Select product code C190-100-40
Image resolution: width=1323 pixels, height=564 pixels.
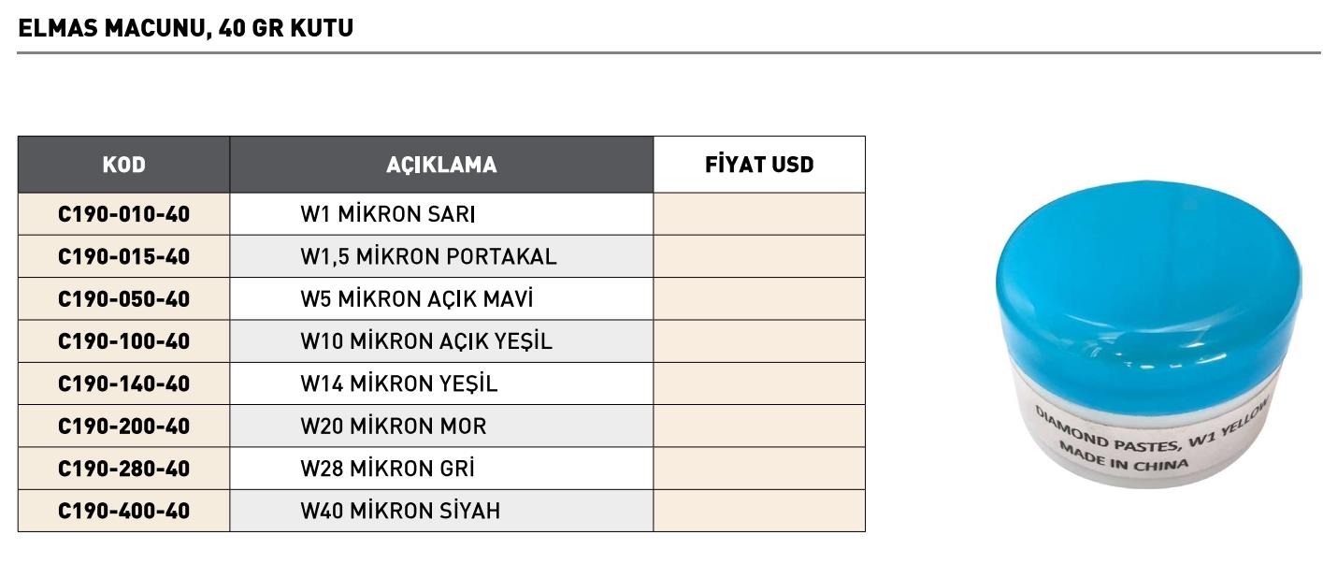click(123, 341)
